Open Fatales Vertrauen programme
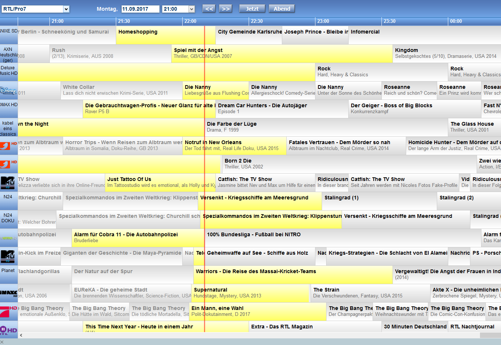Screen dimensions: 501x345 click(346, 146)
